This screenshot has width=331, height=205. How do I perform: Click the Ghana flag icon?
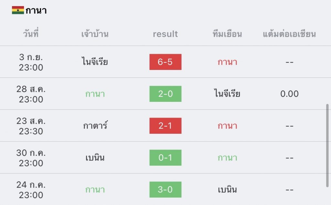click(x=18, y=10)
